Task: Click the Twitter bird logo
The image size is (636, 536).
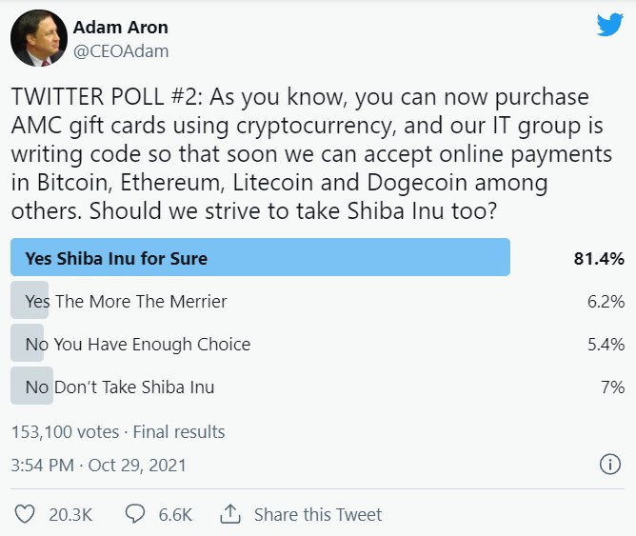Action: (x=609, y=26)
